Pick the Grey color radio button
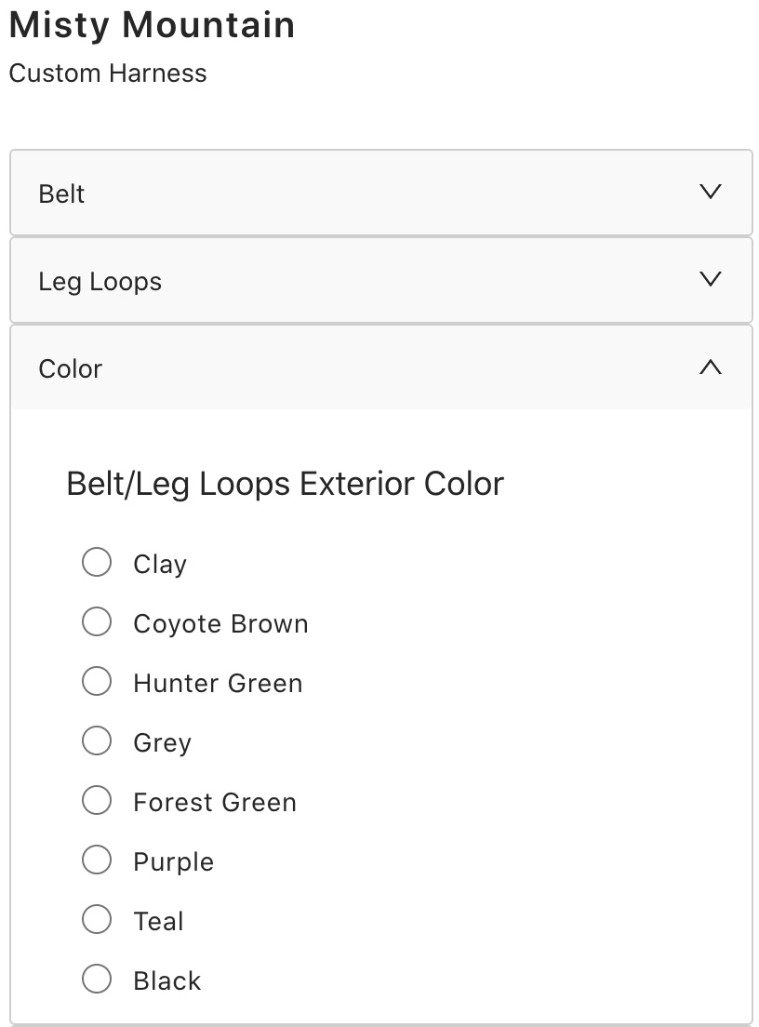The height and width of the screenshot is (1027, 759). (x=97, y=740)
